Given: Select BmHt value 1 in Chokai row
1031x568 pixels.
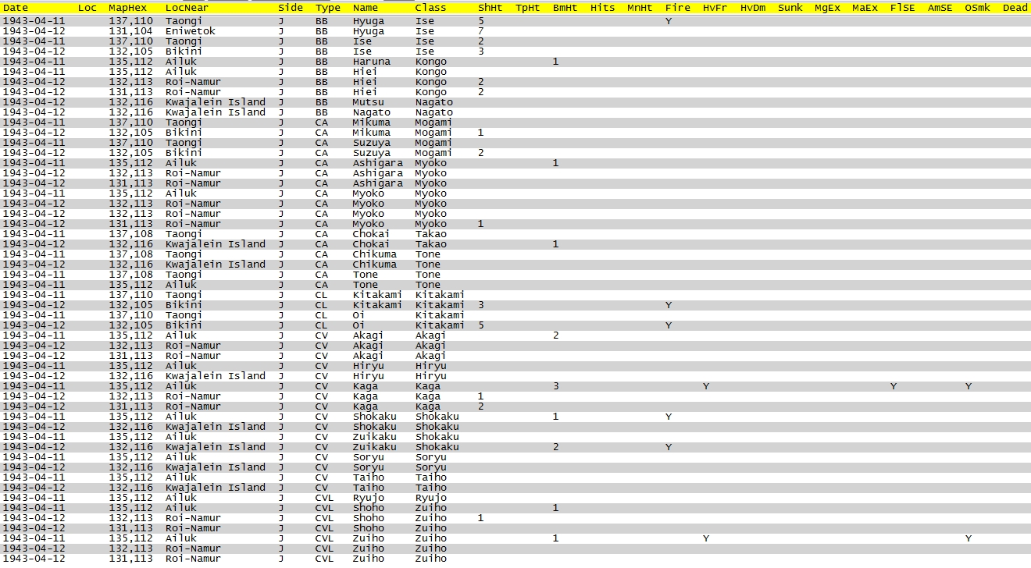Looking at the screenshot, I should 556,244.
